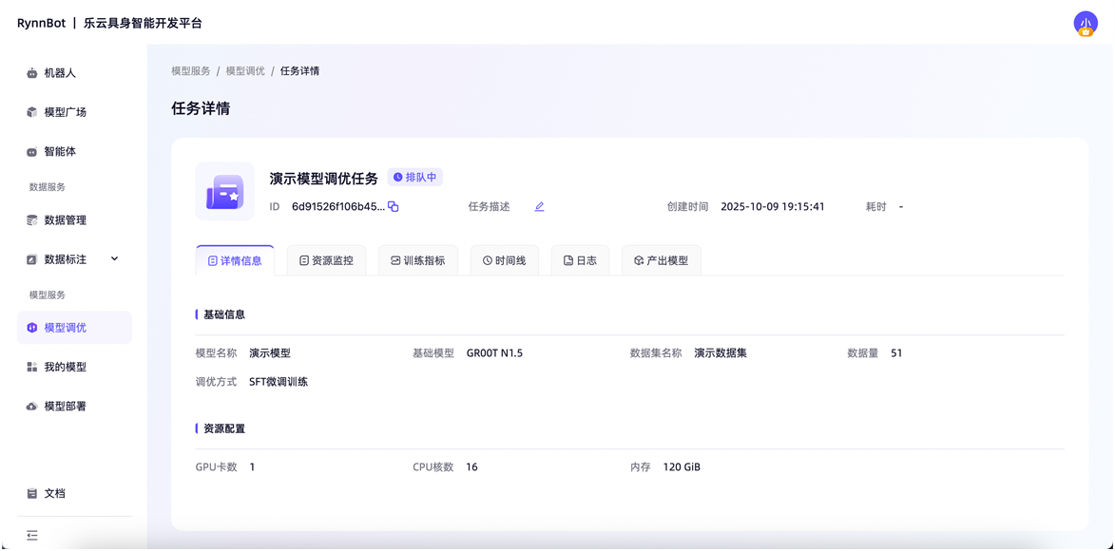Viewport: 1115px width, 551px height.
Task: Go back to 模型调优 breadcrumb
Action: pyautogui.click(x=245, y=71)
